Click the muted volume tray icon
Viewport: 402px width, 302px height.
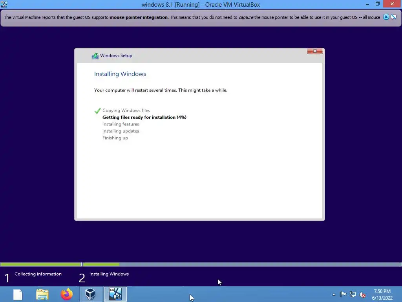(x=362, y=295)
